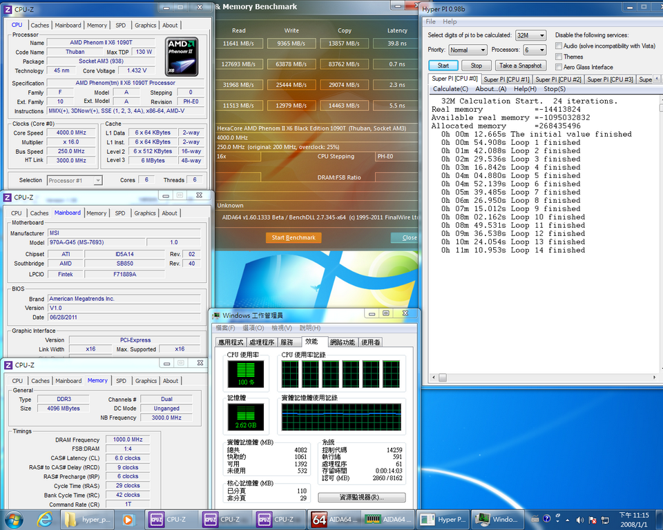The height and width of the screenshot is (530, 663).
Task: Switch to Task Manager 應用程式 tab
Action: point(231,342)
